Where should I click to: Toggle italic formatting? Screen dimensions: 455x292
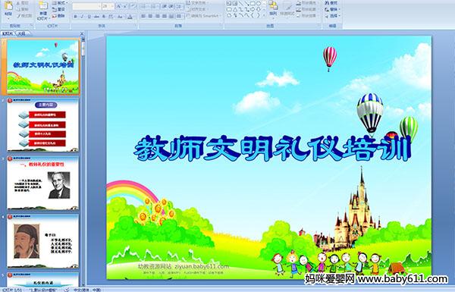[82, 17]
